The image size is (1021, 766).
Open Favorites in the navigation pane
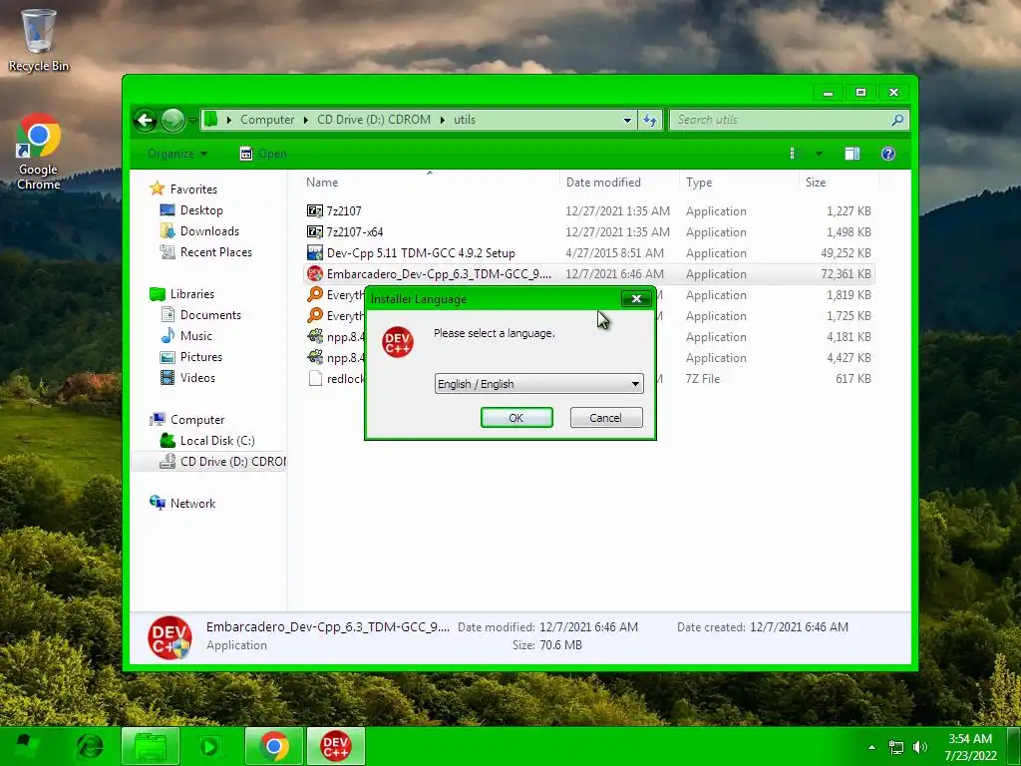pyautogui.click(x=193, y=190)
